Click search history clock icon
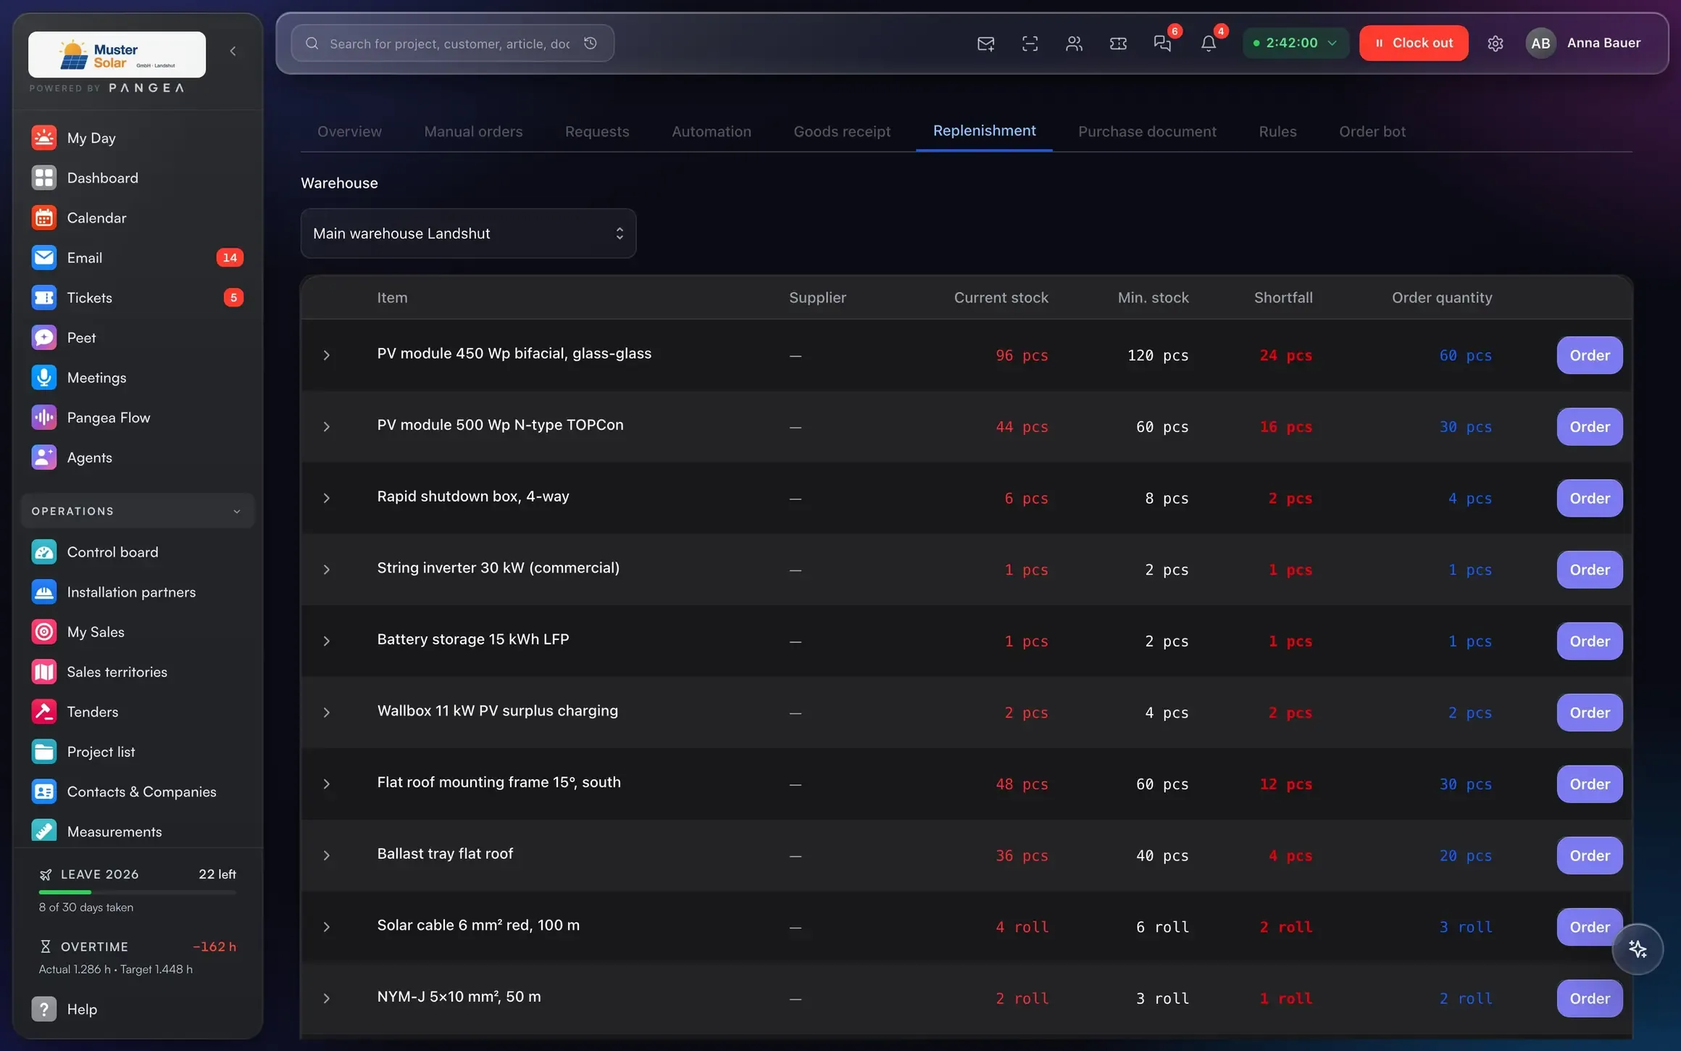 pyautogui.click(x=591, y=43)
